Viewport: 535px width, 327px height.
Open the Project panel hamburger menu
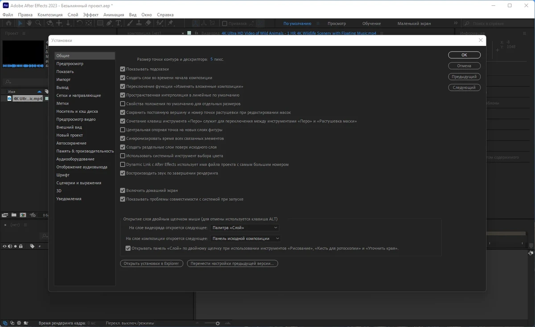[24, 33]
